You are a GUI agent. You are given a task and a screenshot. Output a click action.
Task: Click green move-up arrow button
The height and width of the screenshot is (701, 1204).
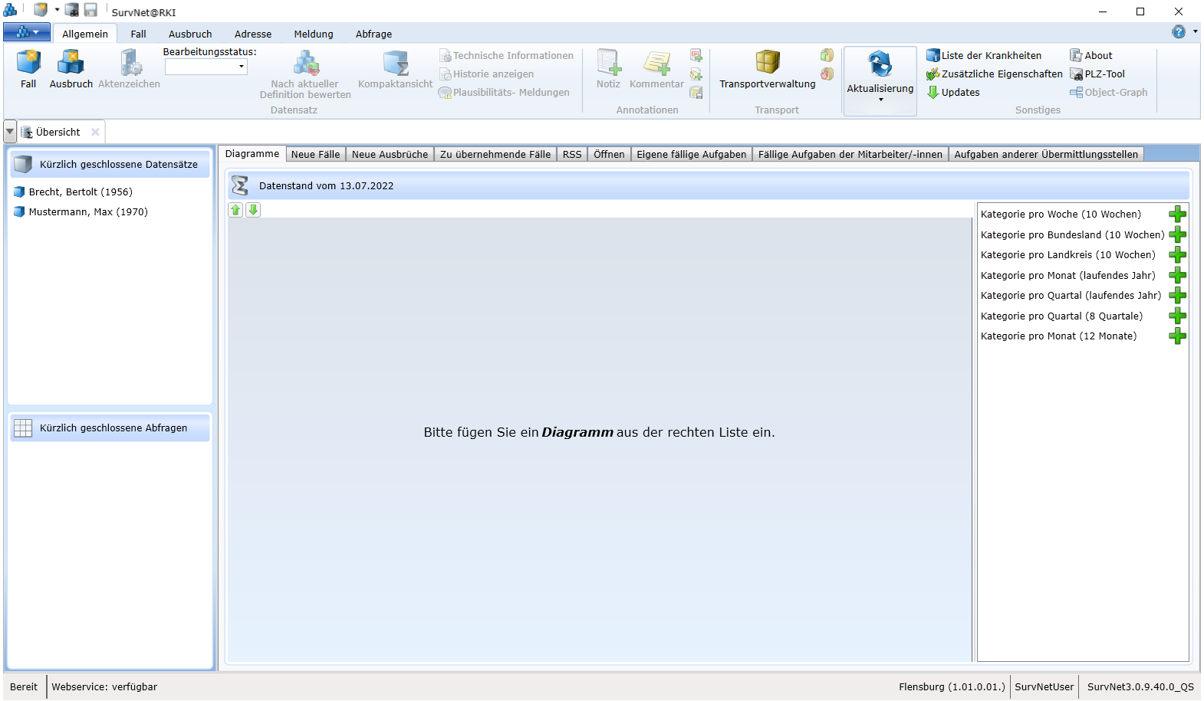pyautogui.click(x=235, y=210)
